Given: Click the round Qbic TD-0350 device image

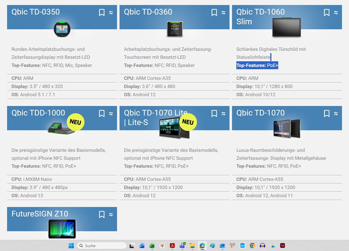Looking at the screenshot, I should [x=62, y=29].
